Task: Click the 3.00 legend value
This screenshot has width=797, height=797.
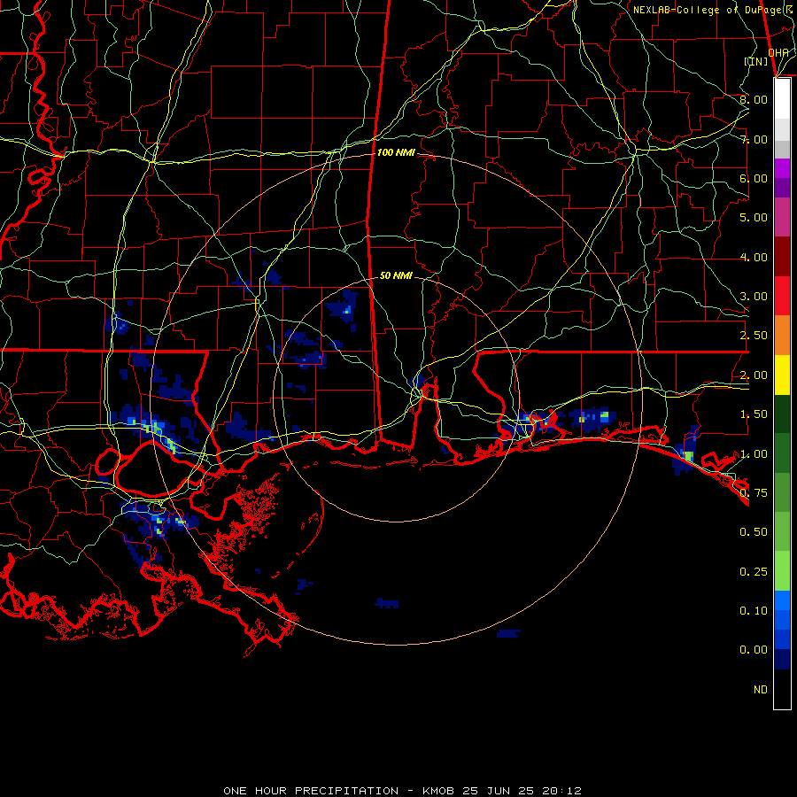Action: [754, 297]
